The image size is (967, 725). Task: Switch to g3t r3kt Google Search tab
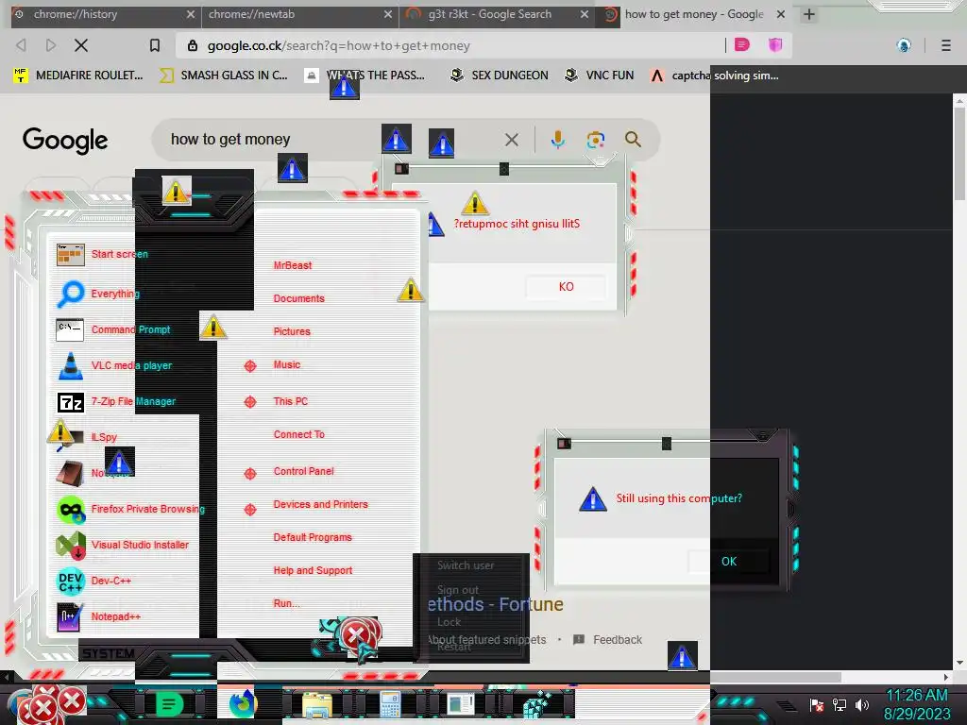[x=497, y=14]
